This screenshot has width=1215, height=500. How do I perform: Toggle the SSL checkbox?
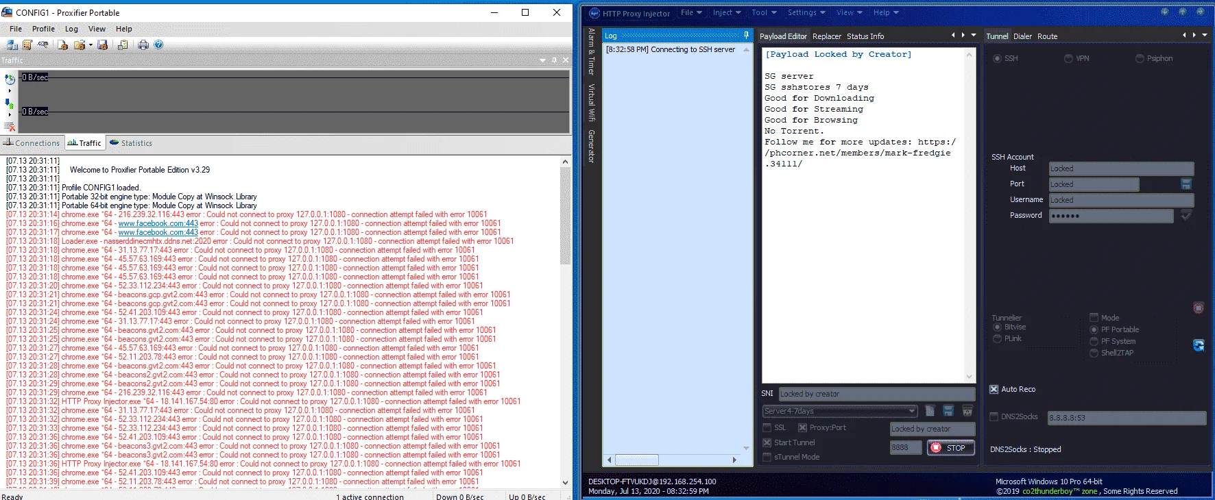[767, 427]
